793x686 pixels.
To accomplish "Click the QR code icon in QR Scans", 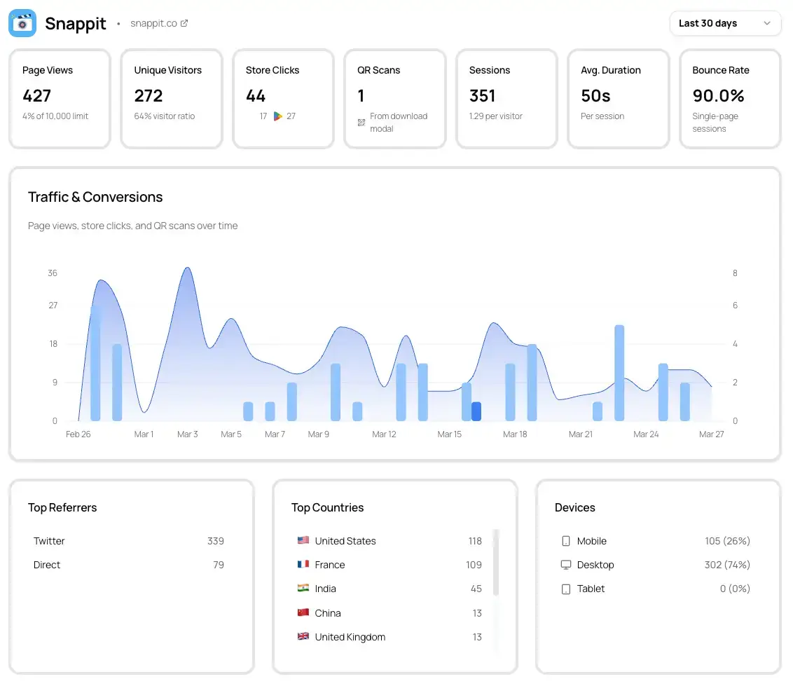I will tap(361, 123).
